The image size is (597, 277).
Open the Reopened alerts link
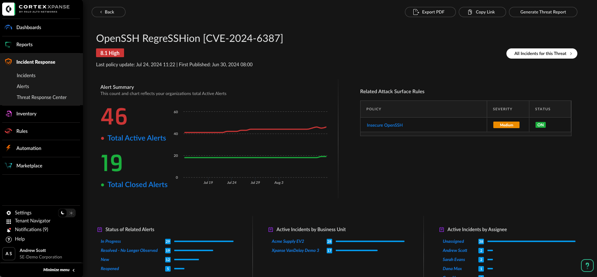point(110,269)
